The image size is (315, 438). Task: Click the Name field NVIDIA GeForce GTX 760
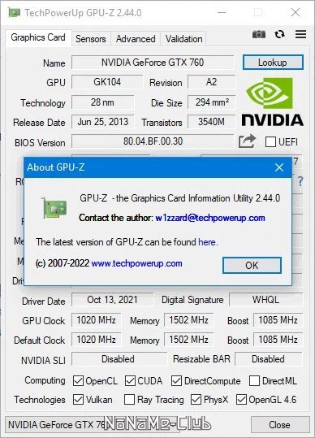click(153, 63)
